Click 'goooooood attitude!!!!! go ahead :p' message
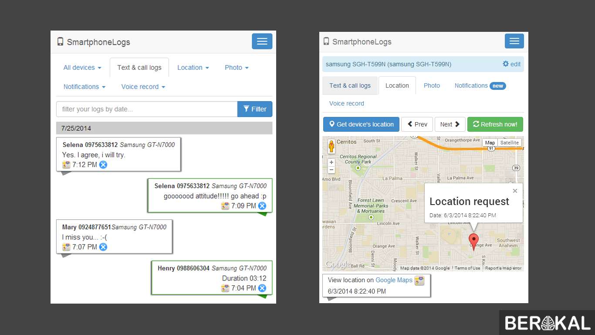The height and width of the screenshot is (335, 595). click(x=215, y=196)
